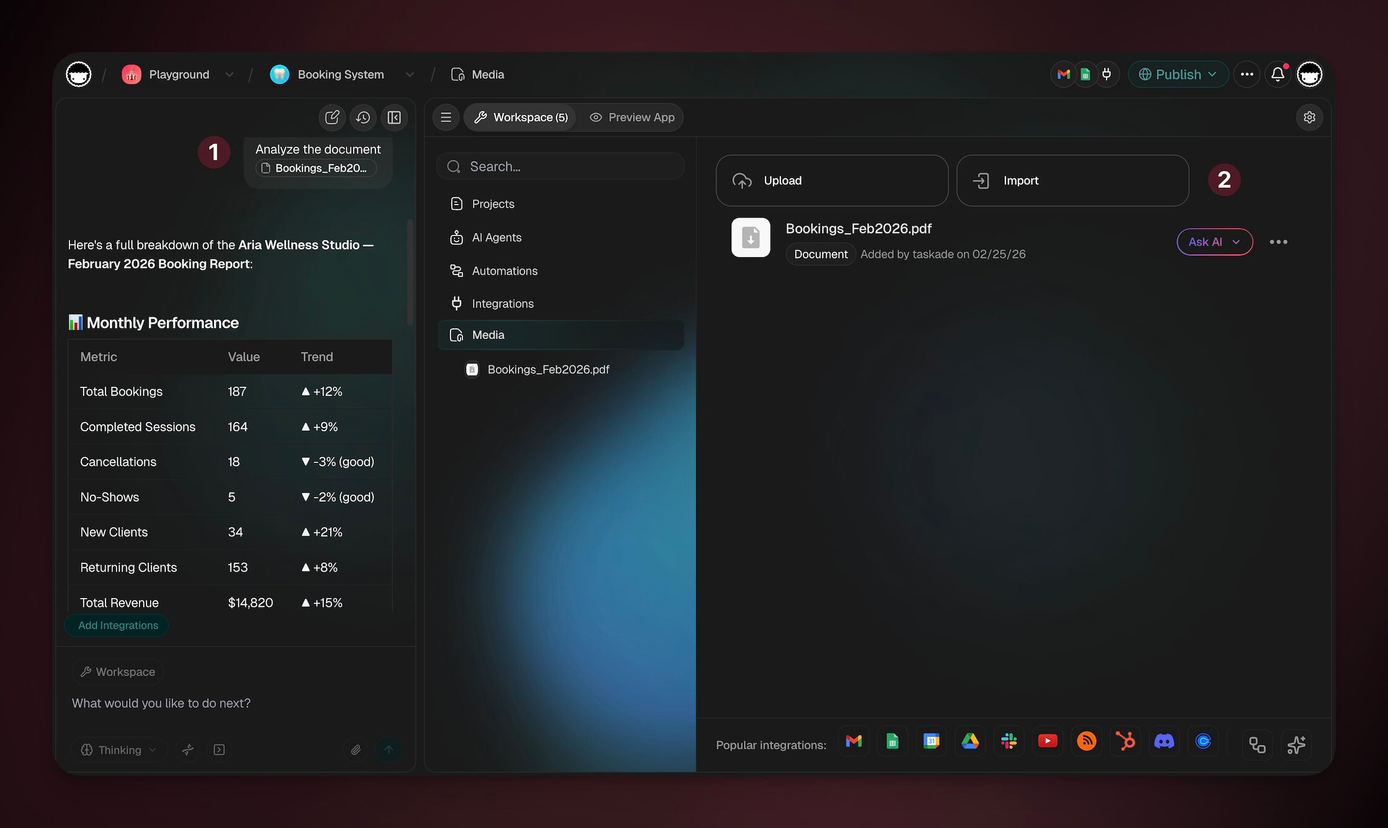Open workspace settings gear icon
The height and width of the screenshot is (828, 1388).
click(1309, 117)
